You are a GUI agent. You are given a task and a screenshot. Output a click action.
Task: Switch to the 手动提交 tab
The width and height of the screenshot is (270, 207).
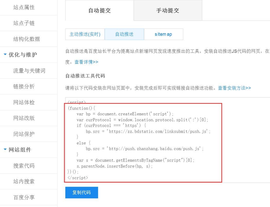coord(168,10)
